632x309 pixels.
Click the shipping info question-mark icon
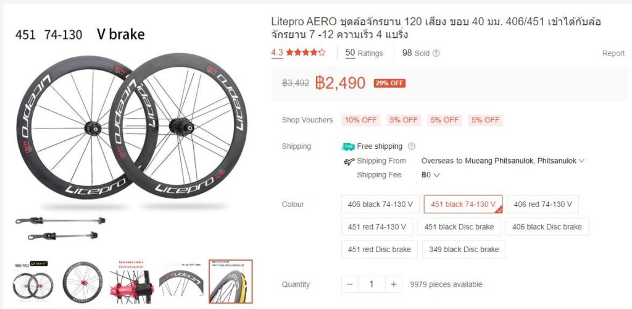coord(412,146)
